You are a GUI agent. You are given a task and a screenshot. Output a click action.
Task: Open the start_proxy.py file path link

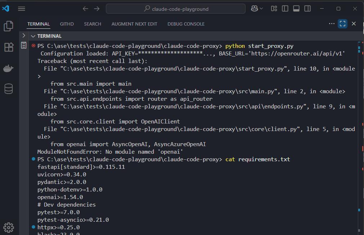click(174, 69)
